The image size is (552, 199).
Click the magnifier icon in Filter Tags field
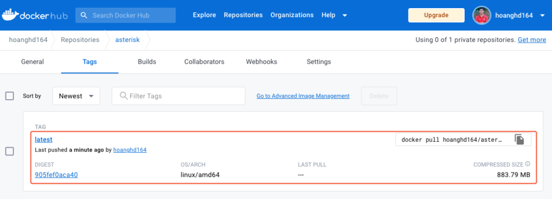123,96
